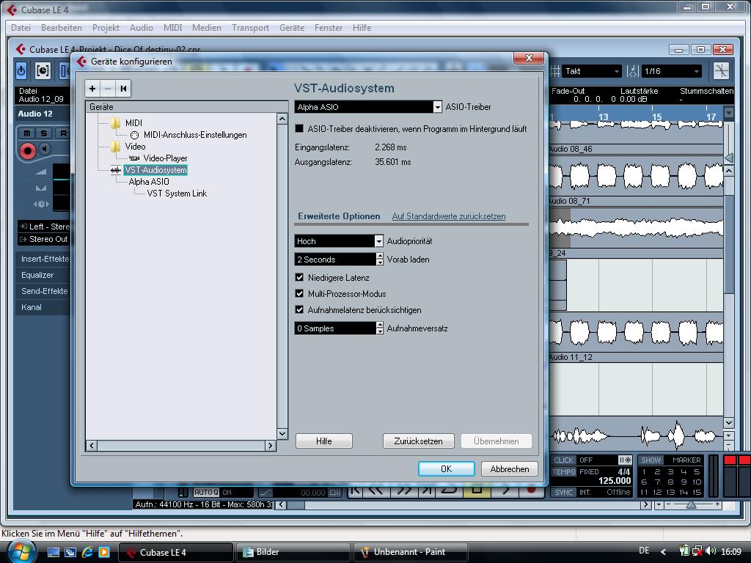751x563 pixels.
Task: Open the Datei menu
Action: coord(21,28)
